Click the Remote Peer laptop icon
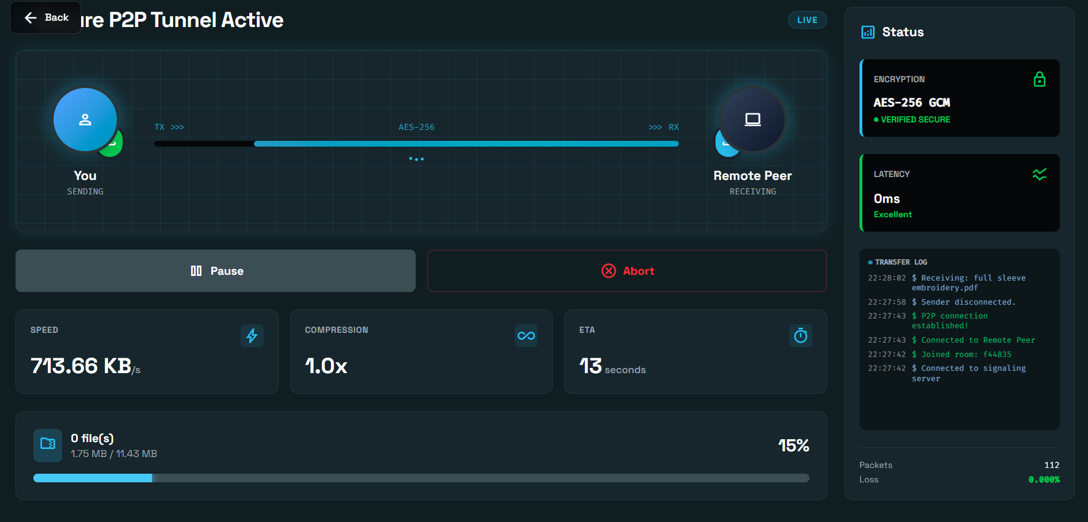The height and width of the screenshot is (522, 1088). coord(752,120)
